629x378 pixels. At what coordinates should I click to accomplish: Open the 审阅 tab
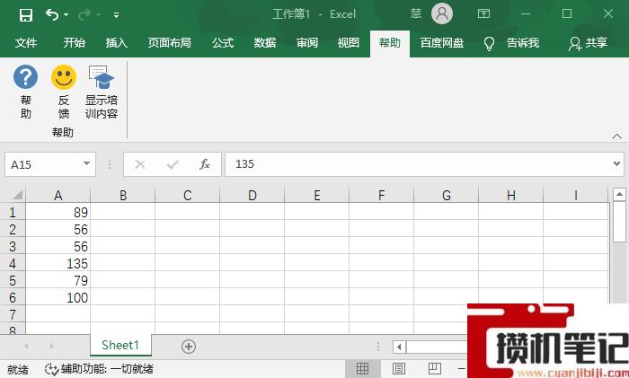coord(307,42)
